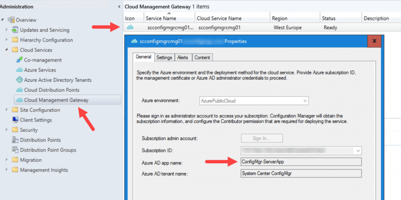Click the Hierarchy Configuration folder icon
Image resolution: width=401 pixels, height=200 pixels.
click(x=15, y=40)
